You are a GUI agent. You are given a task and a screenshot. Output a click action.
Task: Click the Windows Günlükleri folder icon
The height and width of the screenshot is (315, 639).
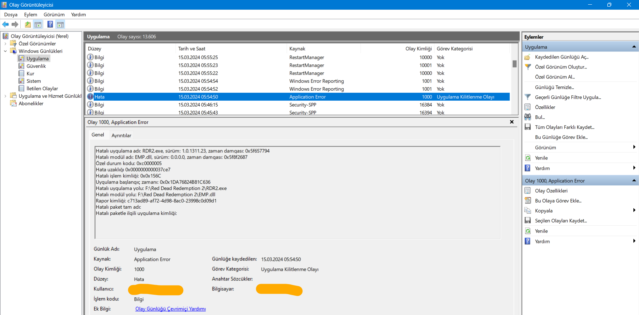(x=13, y=51)
